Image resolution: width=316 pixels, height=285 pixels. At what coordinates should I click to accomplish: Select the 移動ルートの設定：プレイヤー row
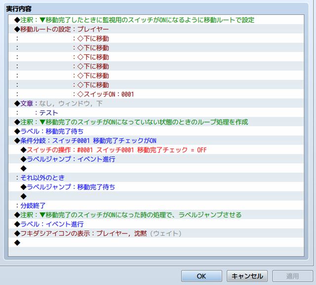coord(156,29)
